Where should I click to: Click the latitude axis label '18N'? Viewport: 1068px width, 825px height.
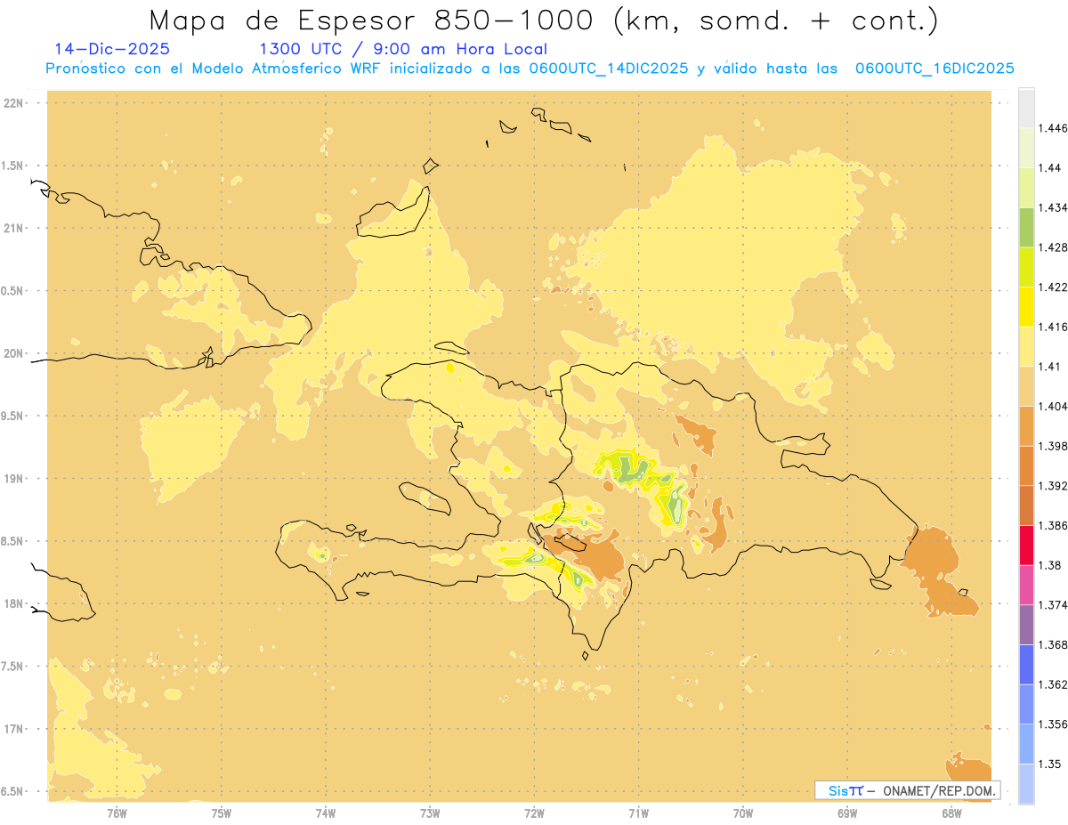[x=14, y=603]
